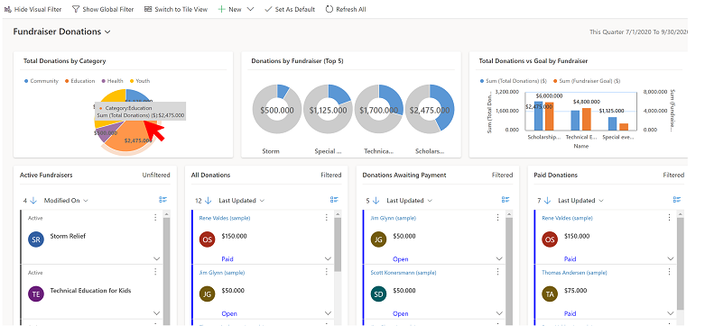Viewport: 705px width, 334px height.
Task: Toggle sort direction arrow in All Donations
Action: pos(209,201)
